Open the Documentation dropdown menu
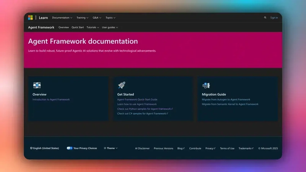Viewport: 306px width, 172px height. click(62, 18)
